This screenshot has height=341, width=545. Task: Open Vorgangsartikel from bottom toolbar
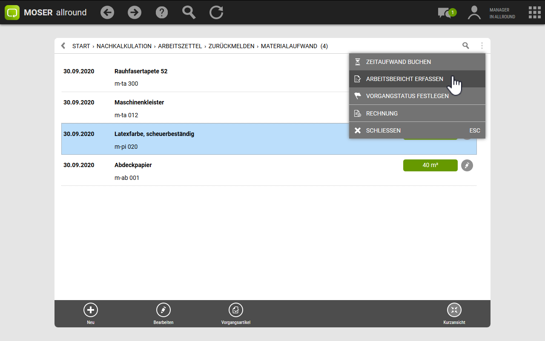click(236, 310)
